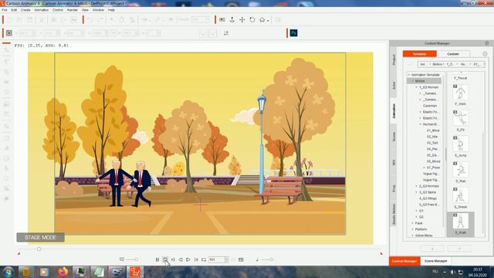
Task: Select the Caveman tree item
Action: [430, 106]
